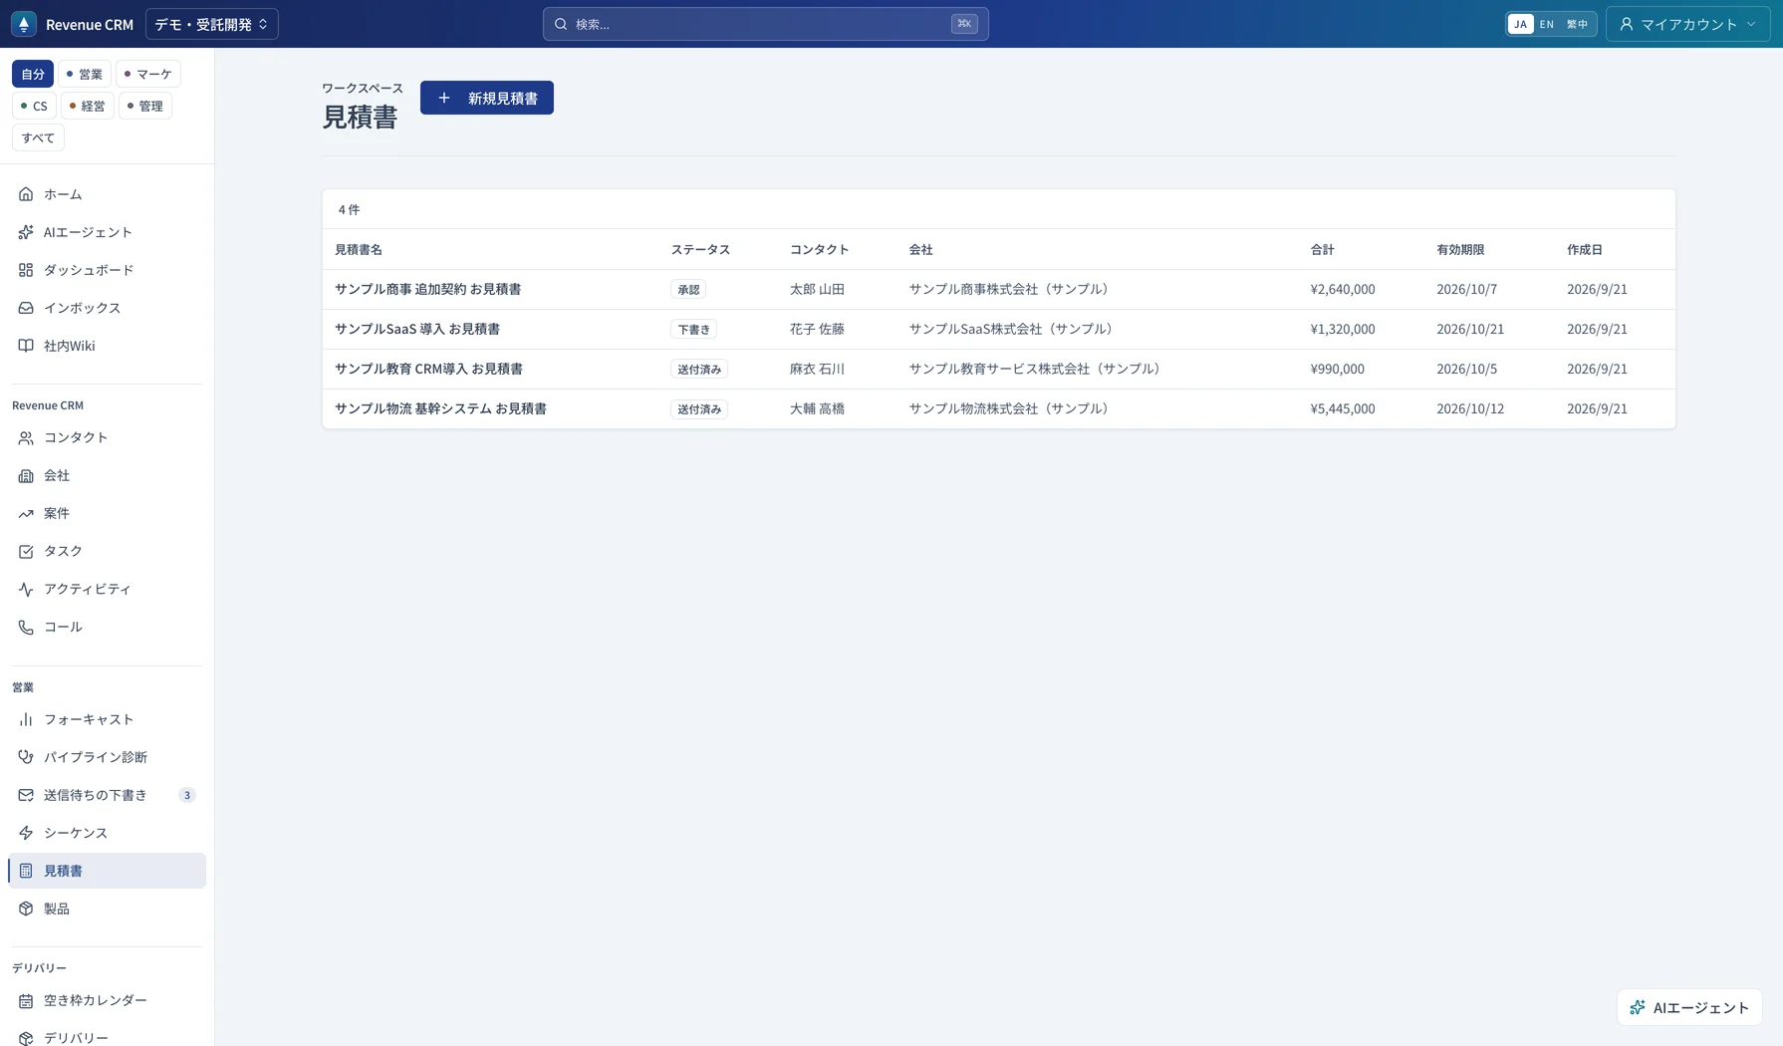
Task: Open フォーキャスト under 営業
Action: point(107,719)
